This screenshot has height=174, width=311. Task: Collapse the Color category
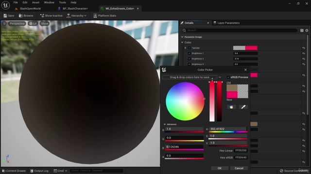[182, 43]
